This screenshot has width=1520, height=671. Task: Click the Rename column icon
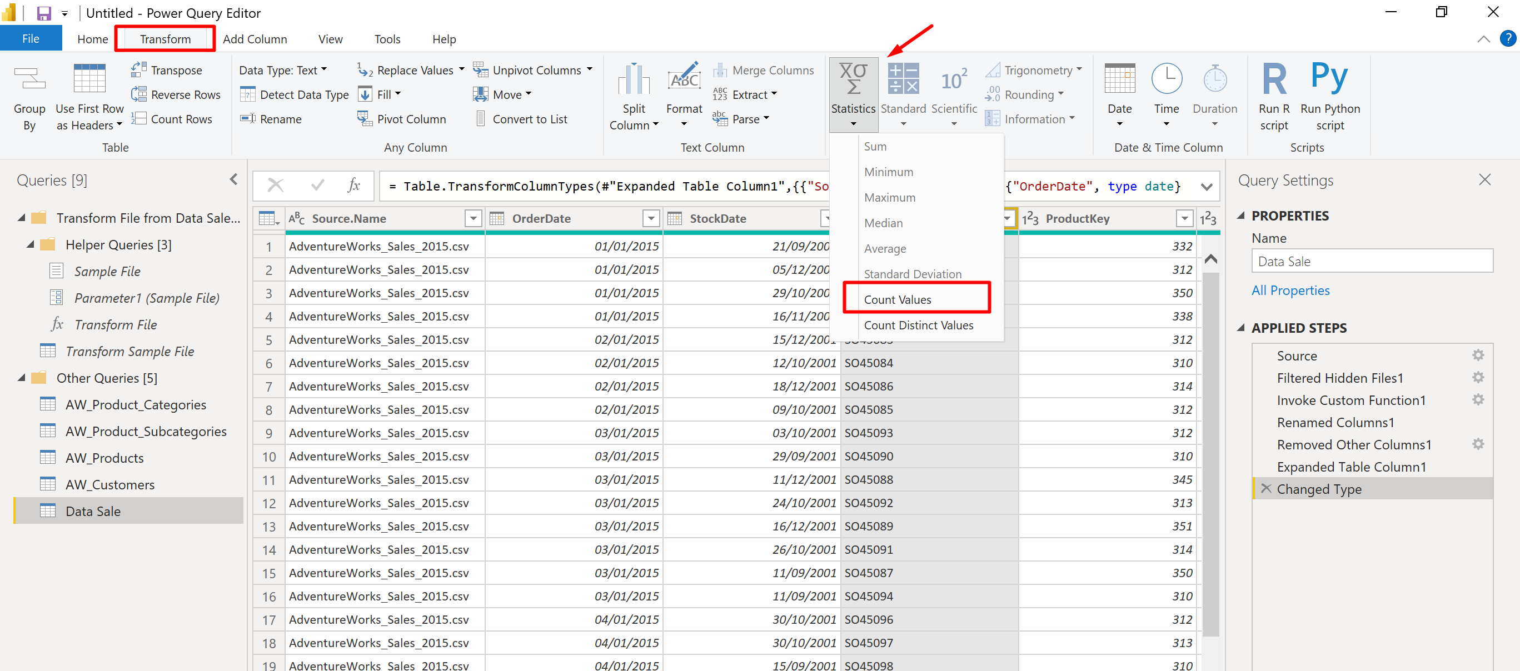[248, 118]
